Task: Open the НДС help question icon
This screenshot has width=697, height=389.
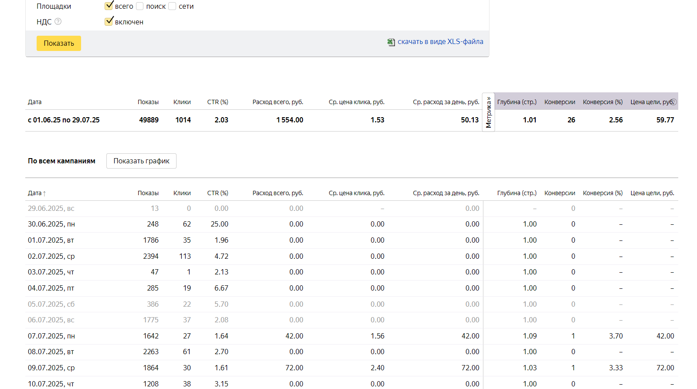Action: point(58,21)
